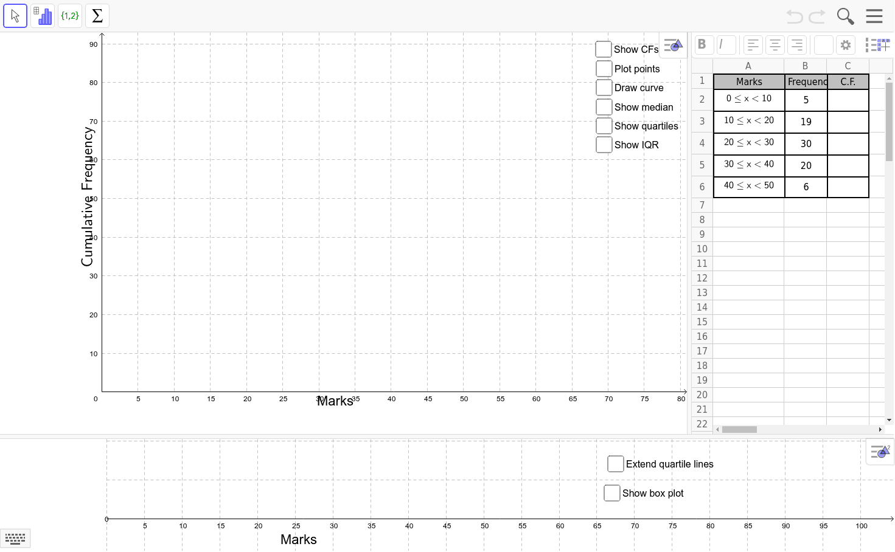Select empty C.F. cell in row 2

tap(848, 100)
